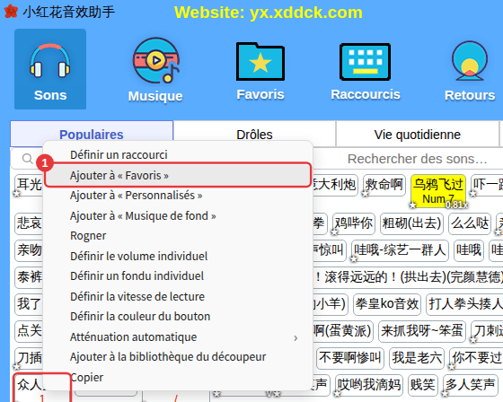This screenshot has height=402, width=503.
Task: Click the Website yx.xddck.com link
Action: click(x=269, y=13)
